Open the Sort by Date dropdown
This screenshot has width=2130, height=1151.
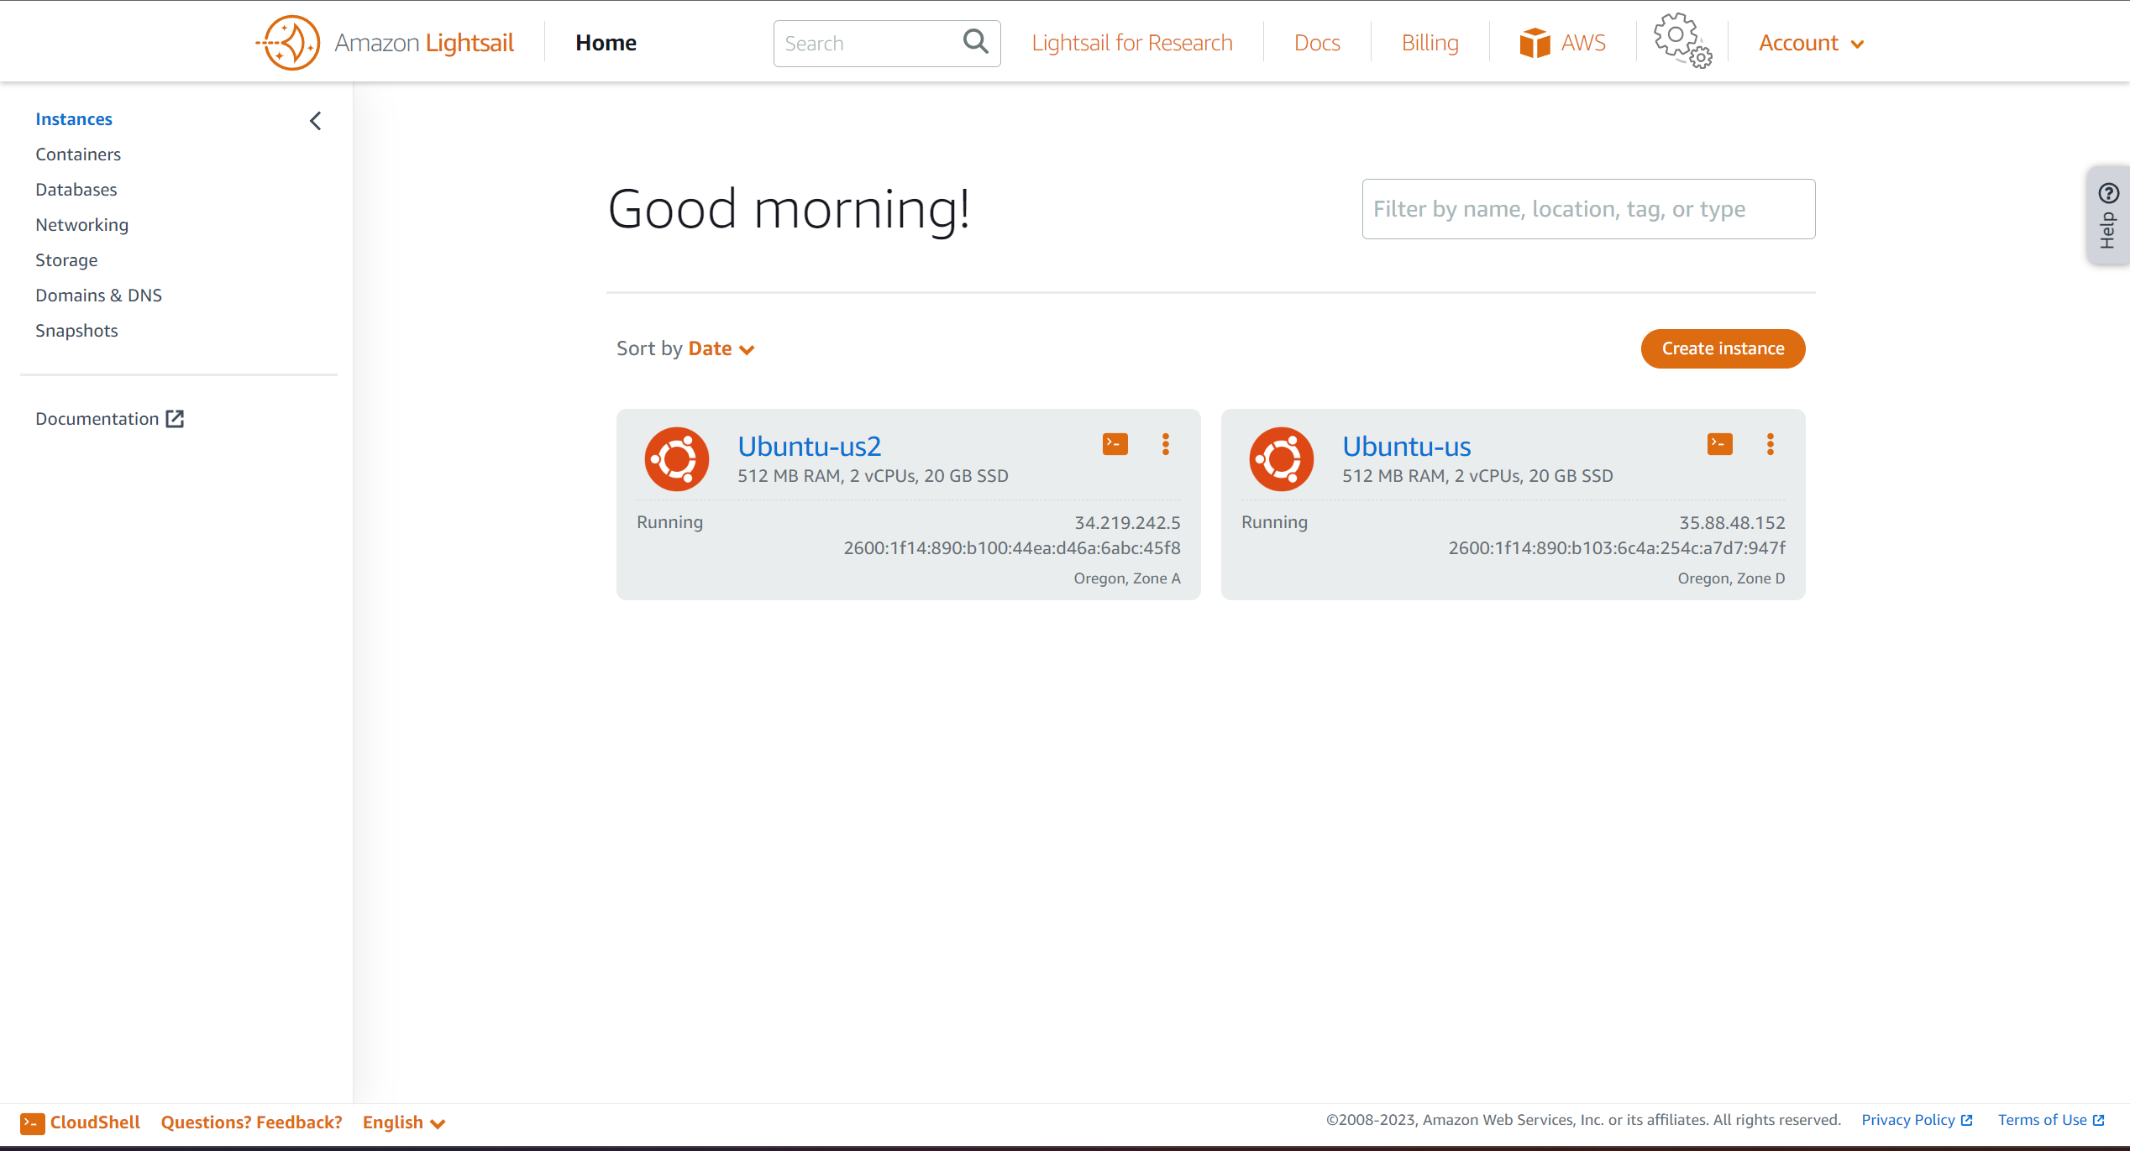[x=721, y=348]
